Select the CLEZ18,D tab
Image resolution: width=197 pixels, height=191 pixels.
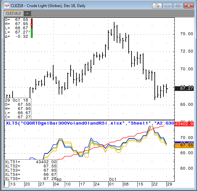(14, 13)
